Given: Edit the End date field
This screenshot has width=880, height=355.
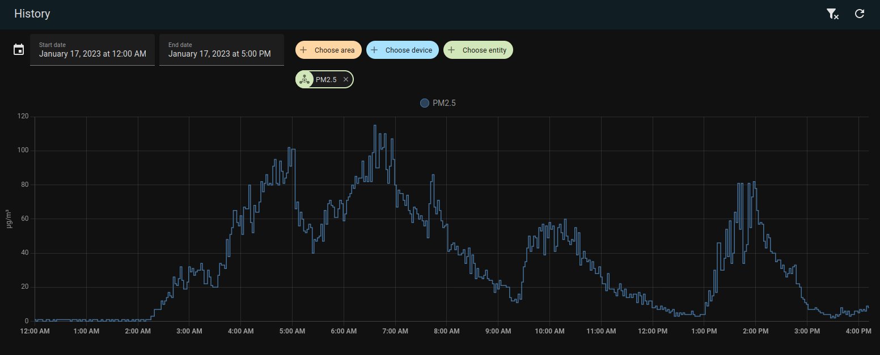Looking at the screenshot, I should [x=222, y=50].
